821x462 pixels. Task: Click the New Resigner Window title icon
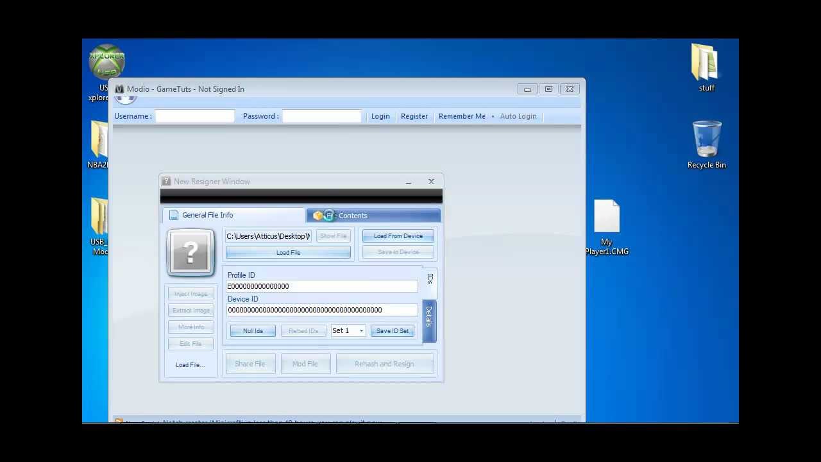coord(166,182)
